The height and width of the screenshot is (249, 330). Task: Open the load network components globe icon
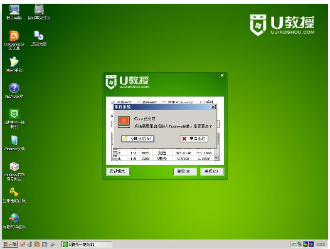(x=14, y=221)
